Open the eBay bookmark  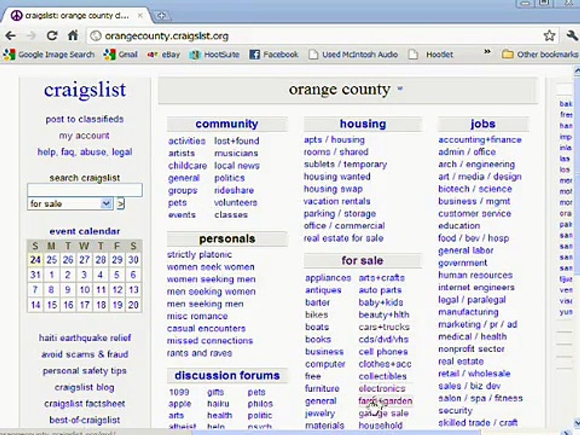tap(164, 55)
